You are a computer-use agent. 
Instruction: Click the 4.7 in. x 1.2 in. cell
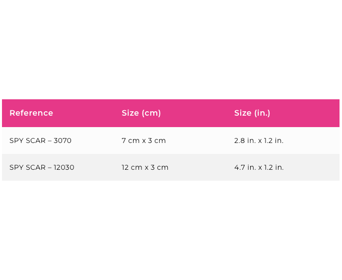click(x=259, y=167)
